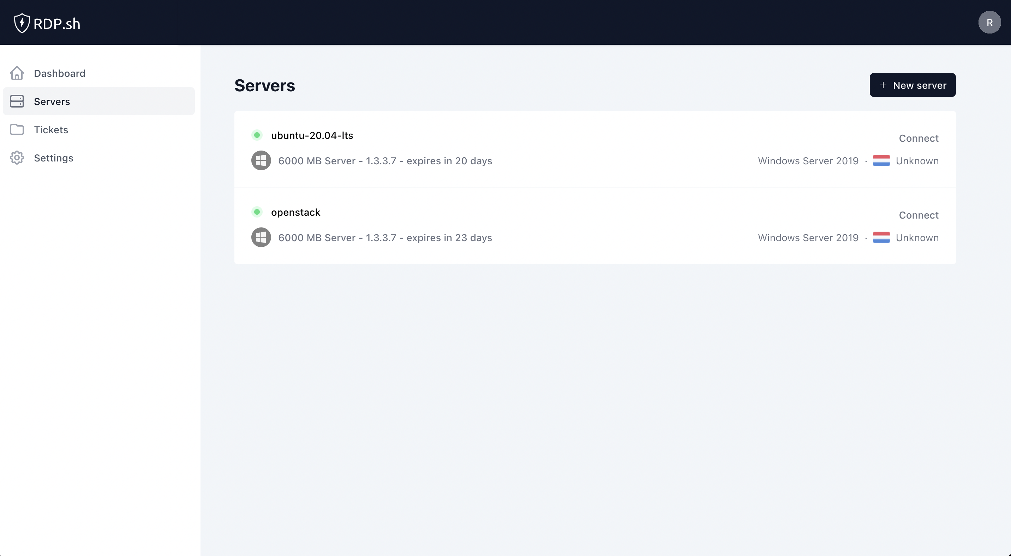Open the user avatar menu labeled R

(989, 23)
